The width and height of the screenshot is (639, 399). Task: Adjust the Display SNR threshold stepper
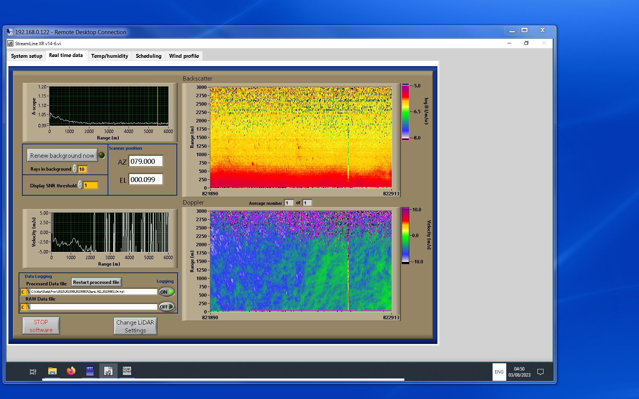[80, 185]
